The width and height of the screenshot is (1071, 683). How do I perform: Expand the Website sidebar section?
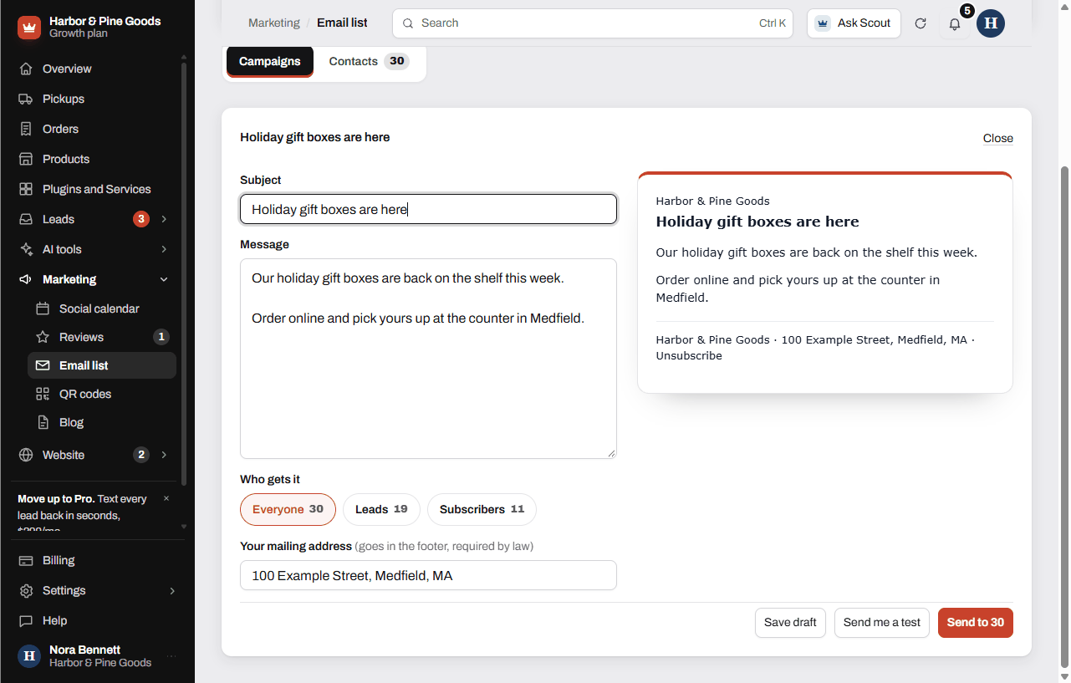164,455
